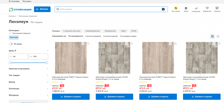This screenshot has height=103, width=224.
Task: Select the Полукоммерческий refinement chip
Action: (92, 31)
